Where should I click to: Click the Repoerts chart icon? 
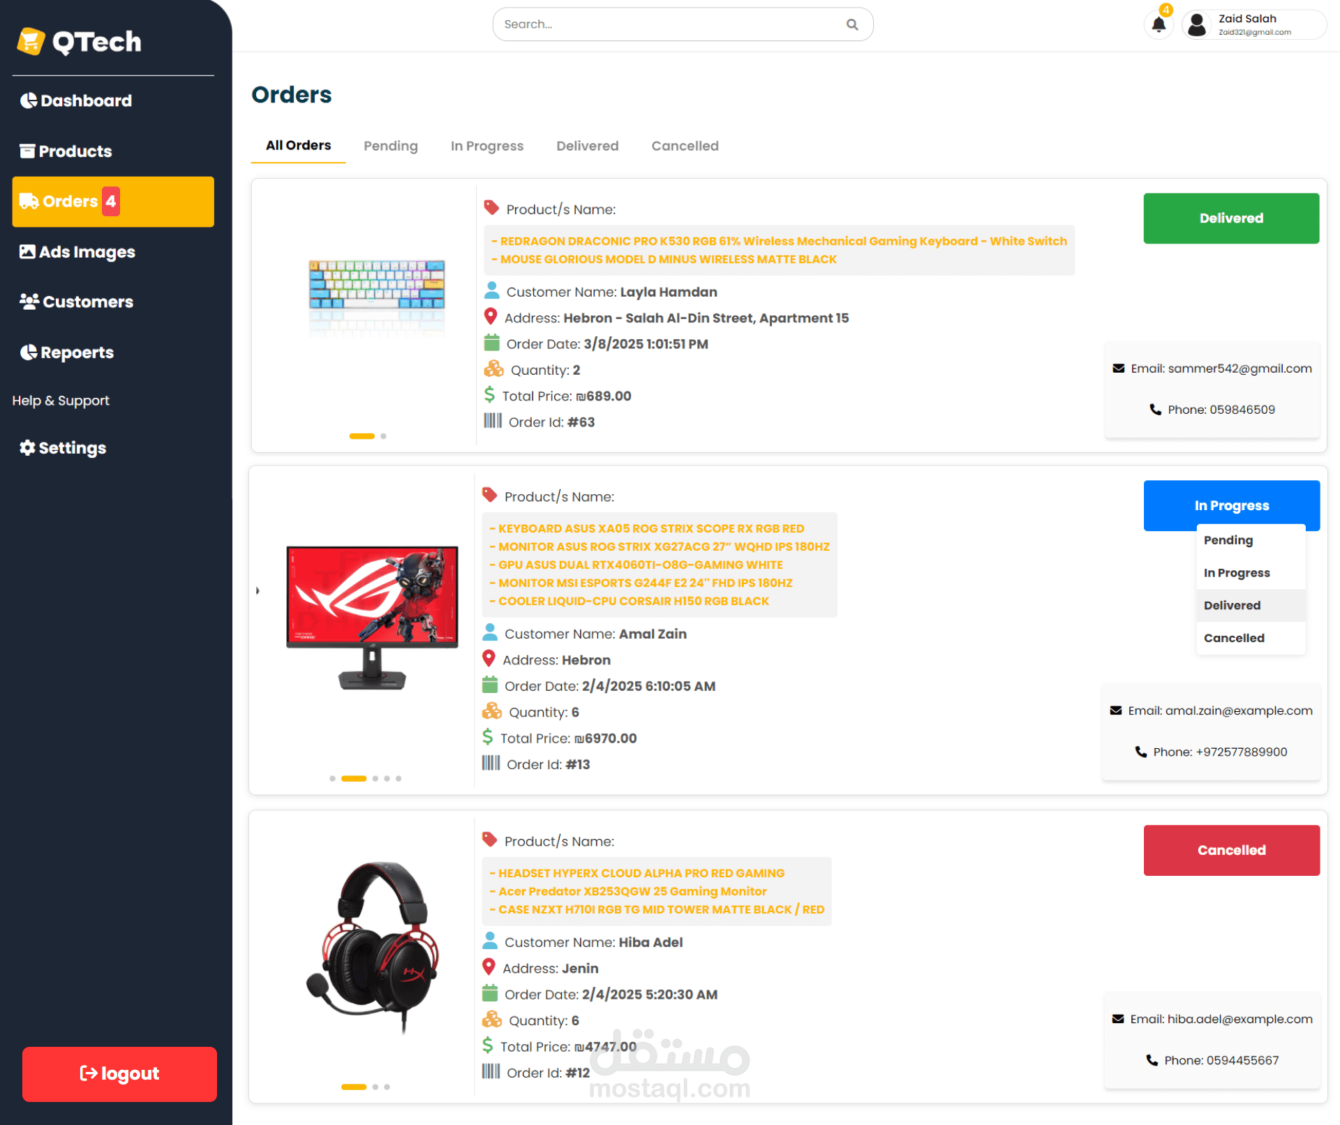point(29,353)
